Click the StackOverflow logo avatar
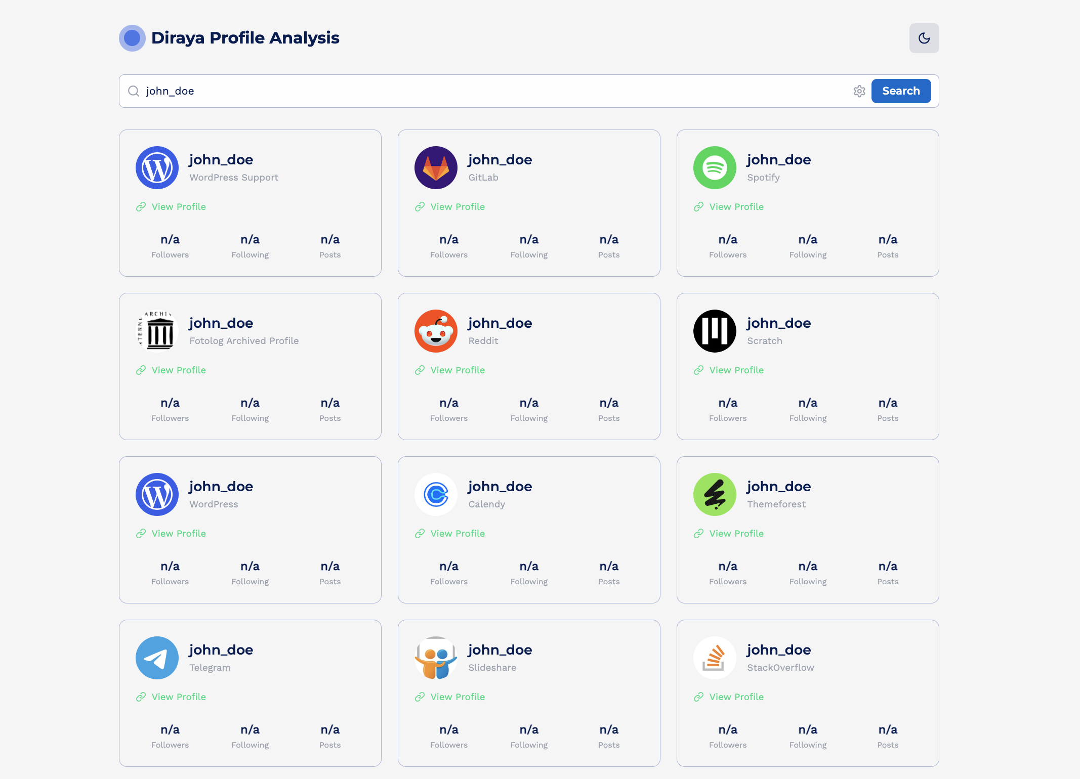Viewport: 1080px width, 779px height. [x=715, y=658]
